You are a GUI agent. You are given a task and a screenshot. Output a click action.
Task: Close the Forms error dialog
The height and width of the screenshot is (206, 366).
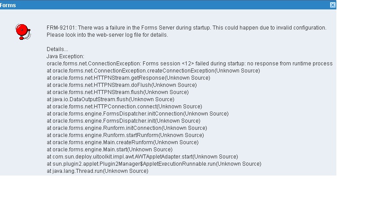332,5
